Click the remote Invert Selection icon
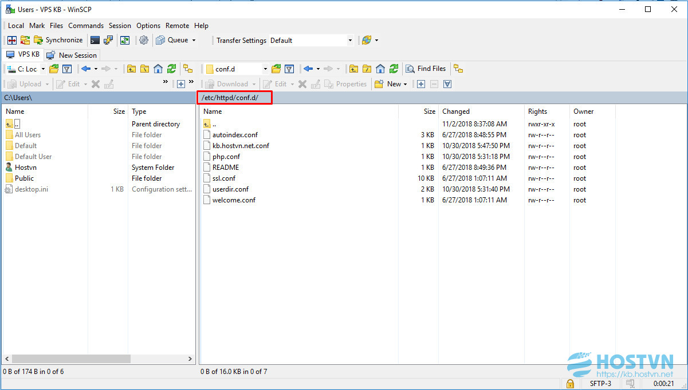 447,84
